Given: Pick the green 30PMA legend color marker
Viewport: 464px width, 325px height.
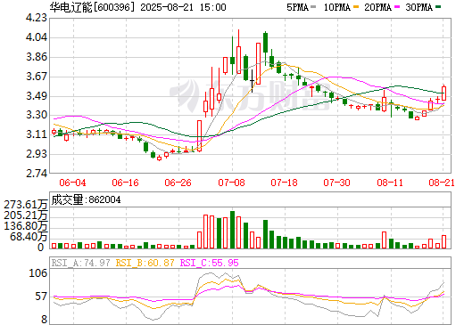Looking at the screenshot, I should [x=438, y=7].
